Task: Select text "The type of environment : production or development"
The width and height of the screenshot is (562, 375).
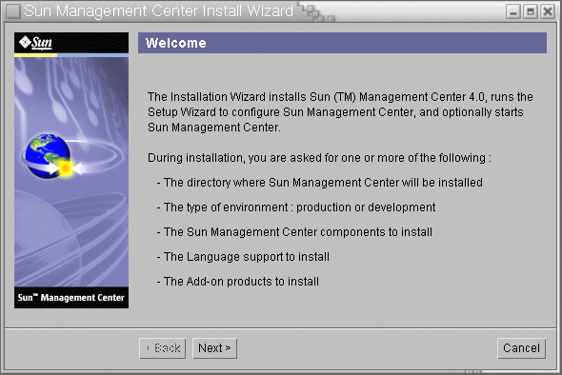Action: click(x=299, y=207)
